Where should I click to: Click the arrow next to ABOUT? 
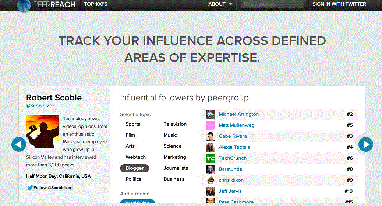(x=230, y=4)
